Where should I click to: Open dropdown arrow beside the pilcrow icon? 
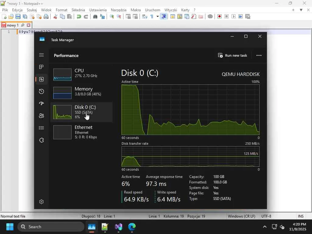click(x=158, y=16)
